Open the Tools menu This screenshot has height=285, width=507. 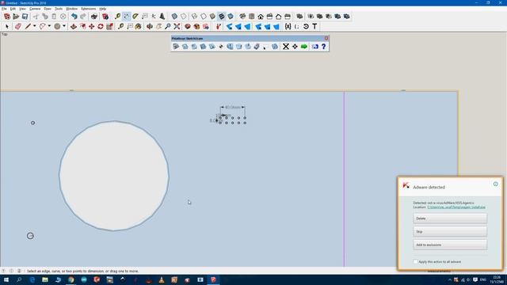[x=59, y=9]
